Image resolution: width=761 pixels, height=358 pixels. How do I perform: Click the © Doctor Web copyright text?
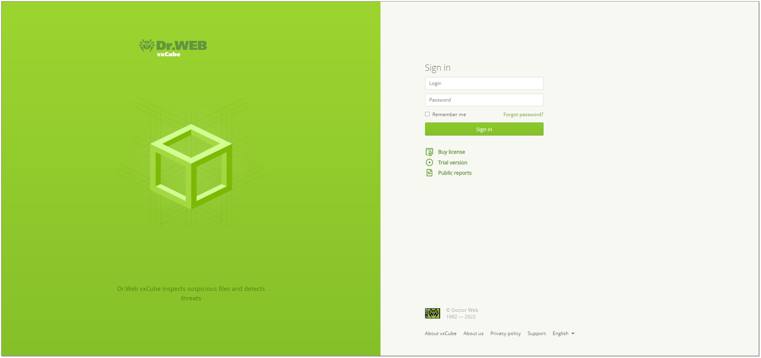click(x=462, y=310)
